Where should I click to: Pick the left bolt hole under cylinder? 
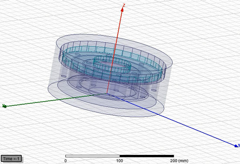click(64, 76)
